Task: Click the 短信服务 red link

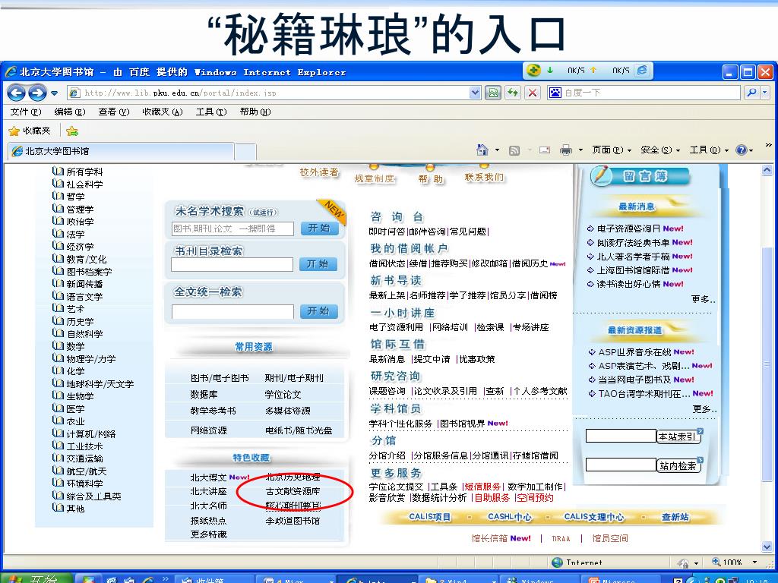Action: click(x=482, y=487)
